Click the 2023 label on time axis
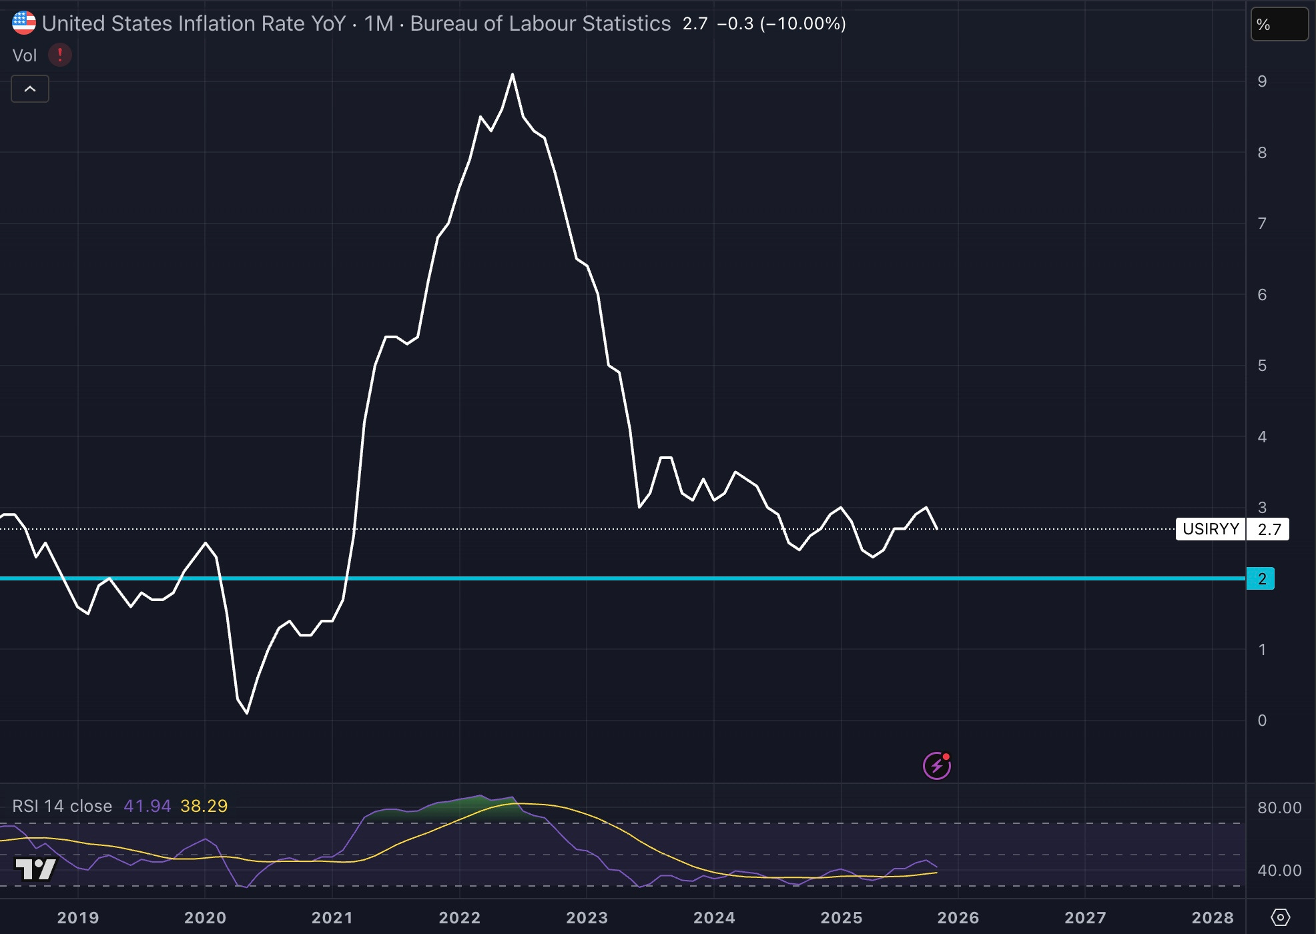Viewport: 1316px width, 934px height. point(587,917)
